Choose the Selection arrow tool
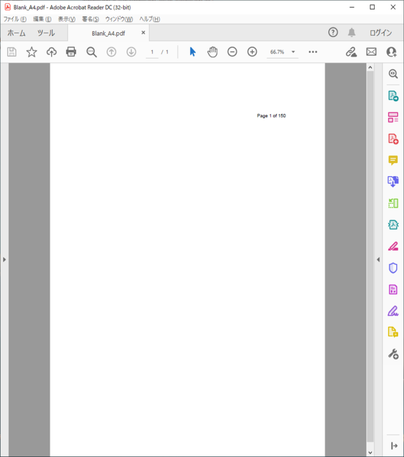The width and height of the screenshot is (404, 457). point(193,52)
